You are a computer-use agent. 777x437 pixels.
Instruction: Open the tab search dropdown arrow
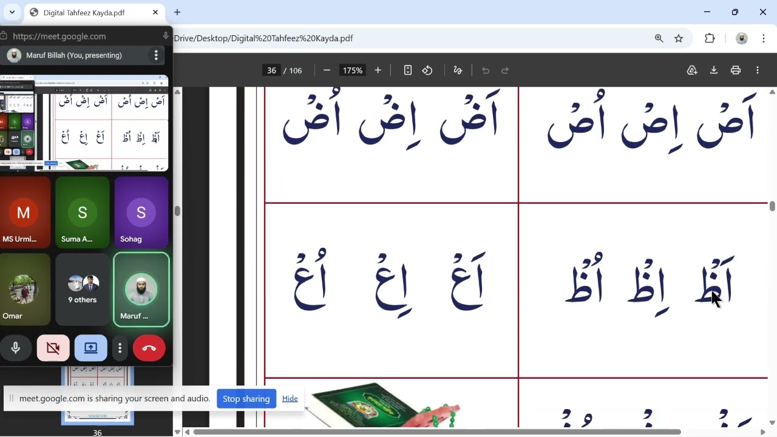point(12,12)
